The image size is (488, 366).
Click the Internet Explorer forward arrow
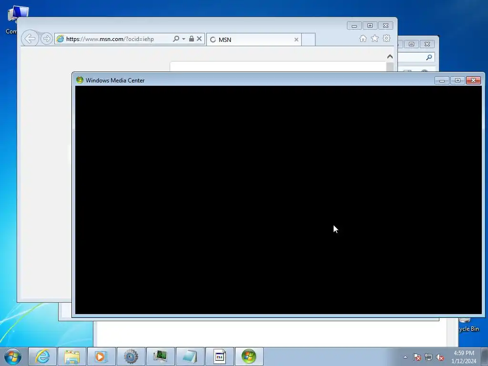pos(46,39)
